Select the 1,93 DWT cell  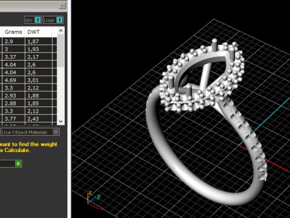click(x=39, y=49)
